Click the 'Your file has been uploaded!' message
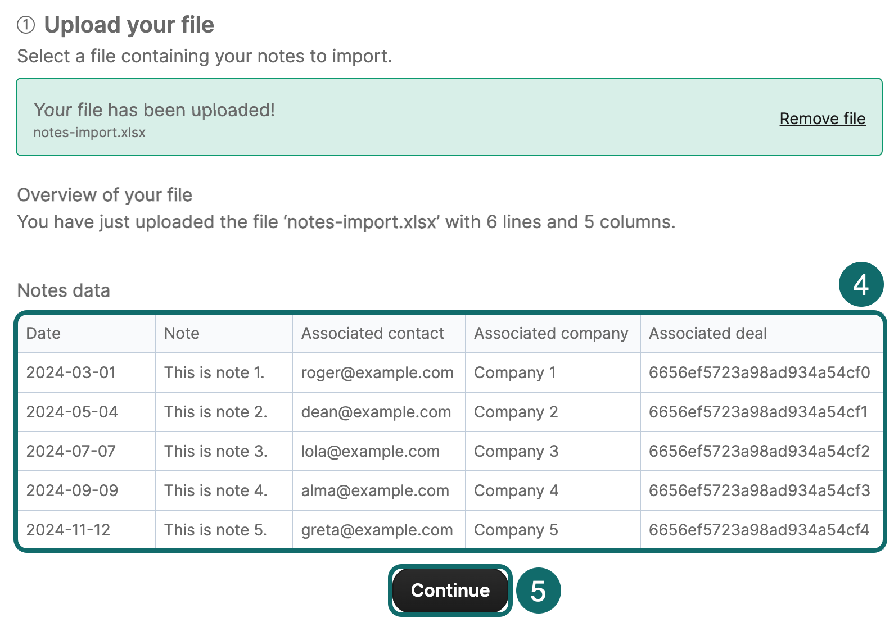This screenshot has height=627, width=894. pyautogui.click(x=155, y=110)
